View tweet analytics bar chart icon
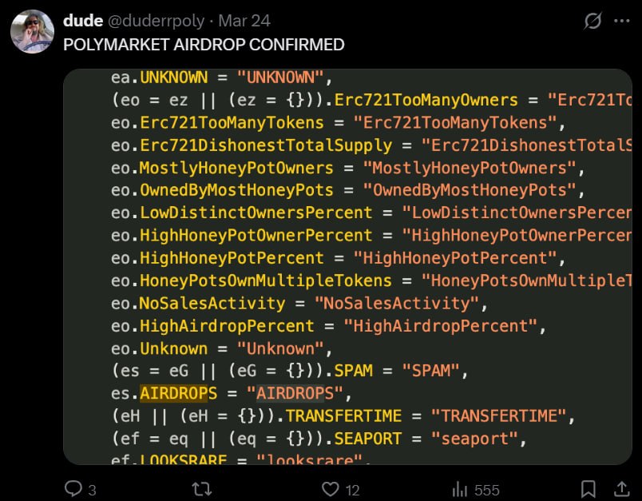The width and height of the screenshot is (642, 501). (459, 489)
